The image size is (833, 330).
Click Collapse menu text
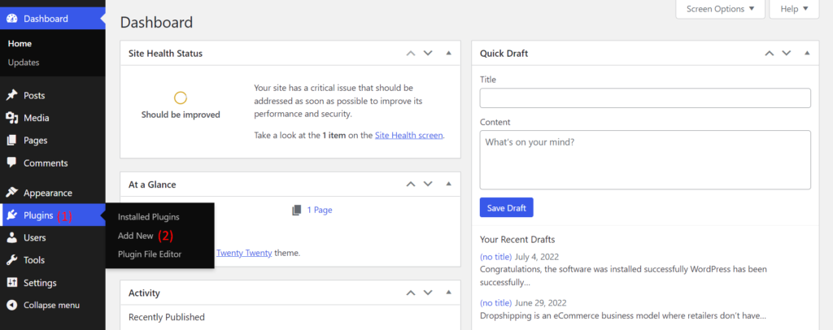coord(51,305)
